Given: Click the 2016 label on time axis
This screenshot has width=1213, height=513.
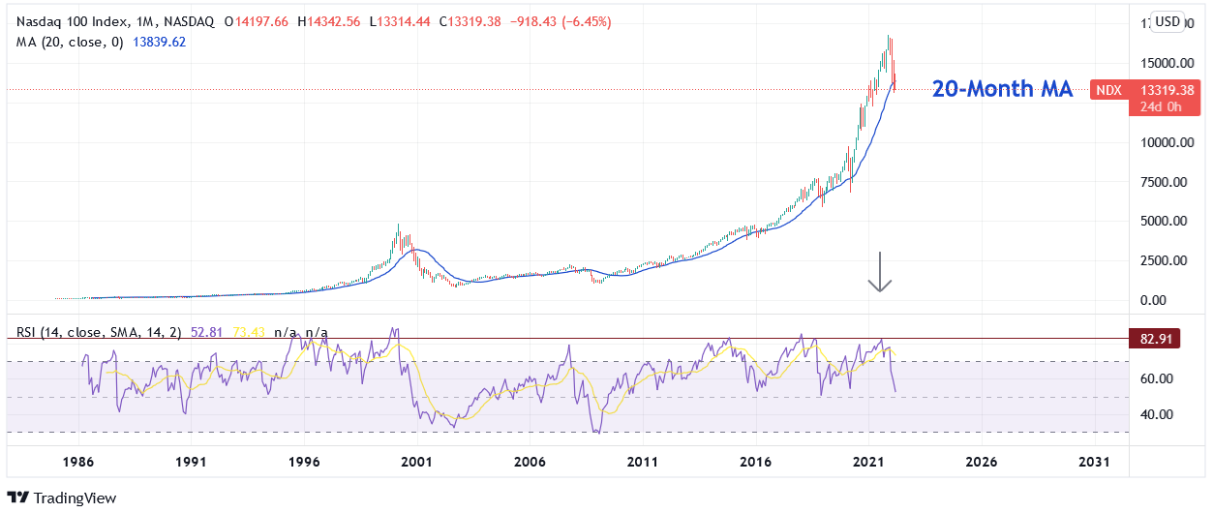Looking at the screenshot, I should click(756, 461).
